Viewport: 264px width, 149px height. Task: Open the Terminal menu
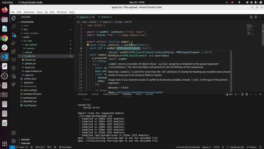click(62, 12)
